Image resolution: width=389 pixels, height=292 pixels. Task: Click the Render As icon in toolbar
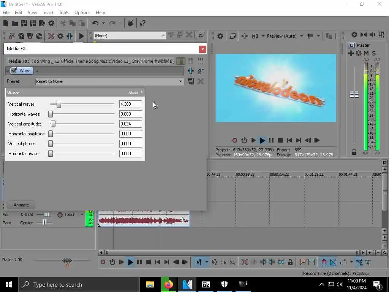click(42, 23)
